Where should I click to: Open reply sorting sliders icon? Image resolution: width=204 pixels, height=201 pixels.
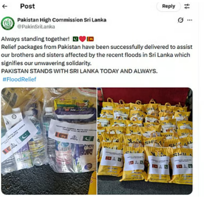[x=187, y=6]
